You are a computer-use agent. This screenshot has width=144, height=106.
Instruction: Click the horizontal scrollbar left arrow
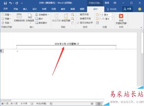(2, 101)
